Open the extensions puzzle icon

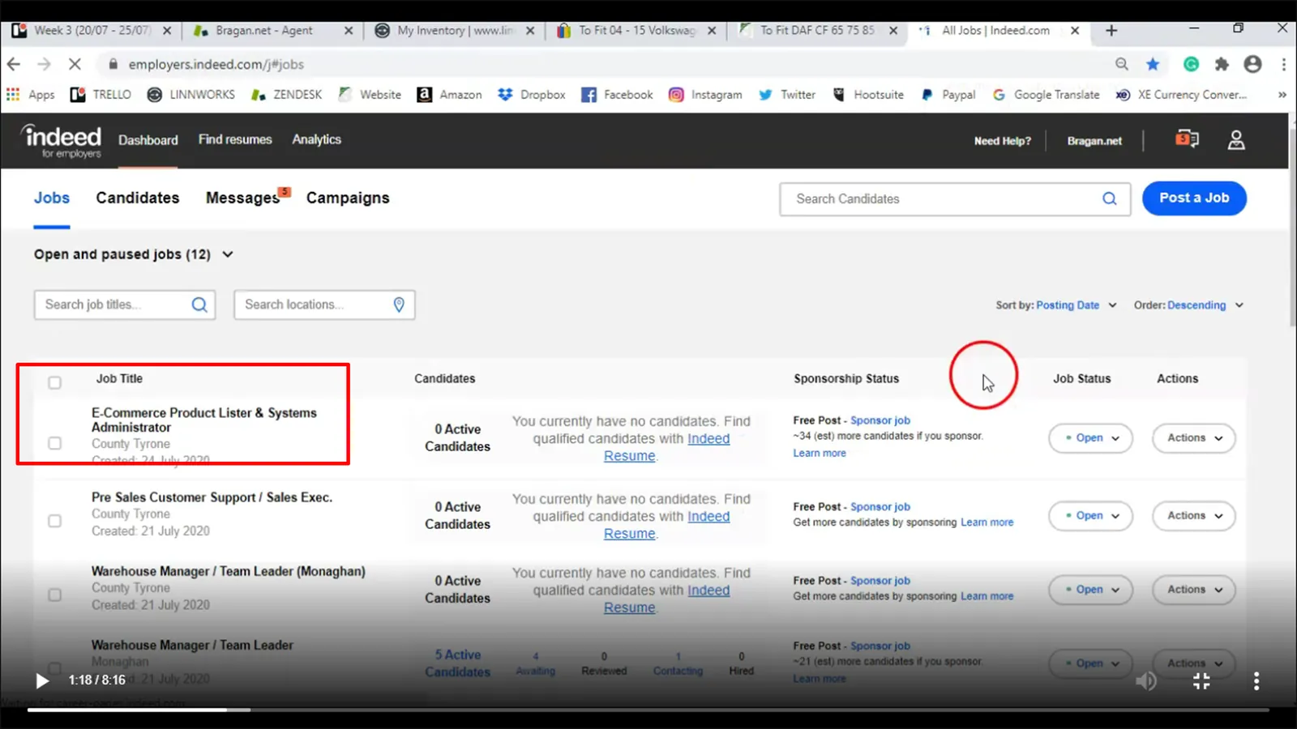click(x=1222, y=64)
